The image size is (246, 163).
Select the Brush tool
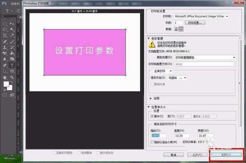(12, 41)
